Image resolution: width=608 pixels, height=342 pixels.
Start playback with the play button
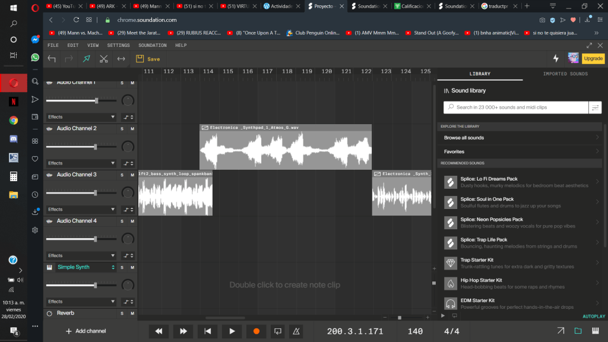pyautogui.click(x=232, y=331)
